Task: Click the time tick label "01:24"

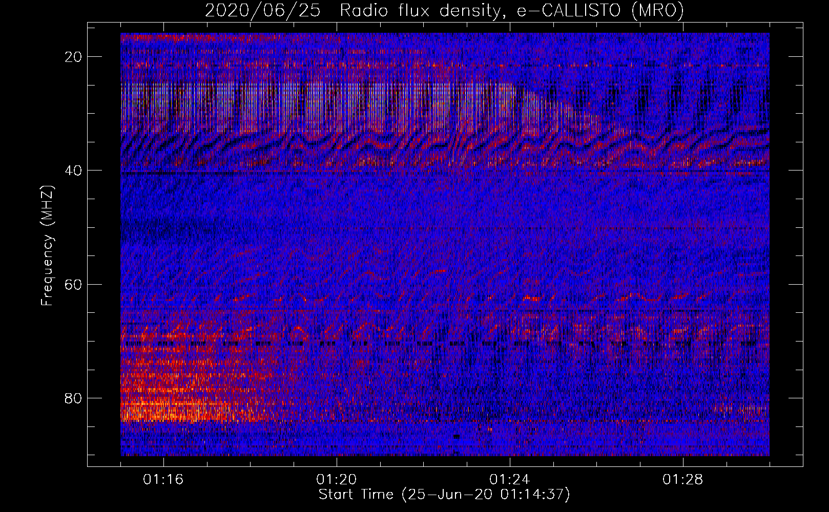Action: 510,480
